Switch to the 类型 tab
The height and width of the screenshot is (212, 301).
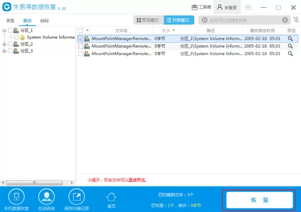(x=10, y=21)
